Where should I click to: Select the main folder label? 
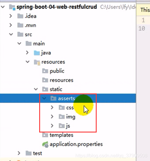(x=39, y=43)
